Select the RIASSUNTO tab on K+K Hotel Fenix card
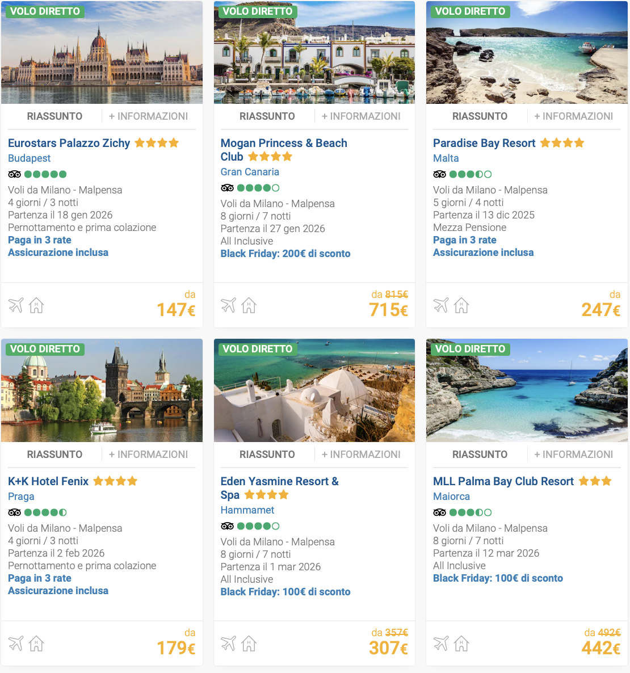This screenshot has width=630, height=673. point(54,454)
